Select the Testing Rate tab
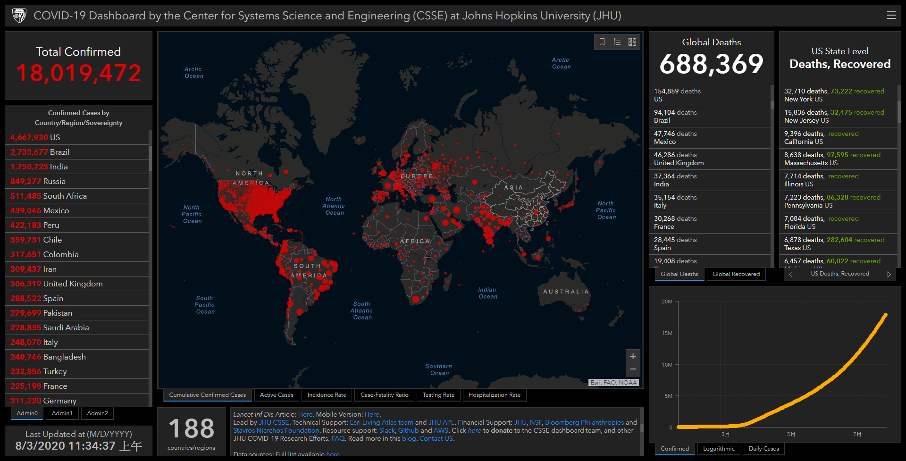Screen dimensions: 906x461 pos(438,395)
